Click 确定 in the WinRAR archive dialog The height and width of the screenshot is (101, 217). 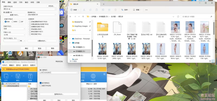[27, 48]
